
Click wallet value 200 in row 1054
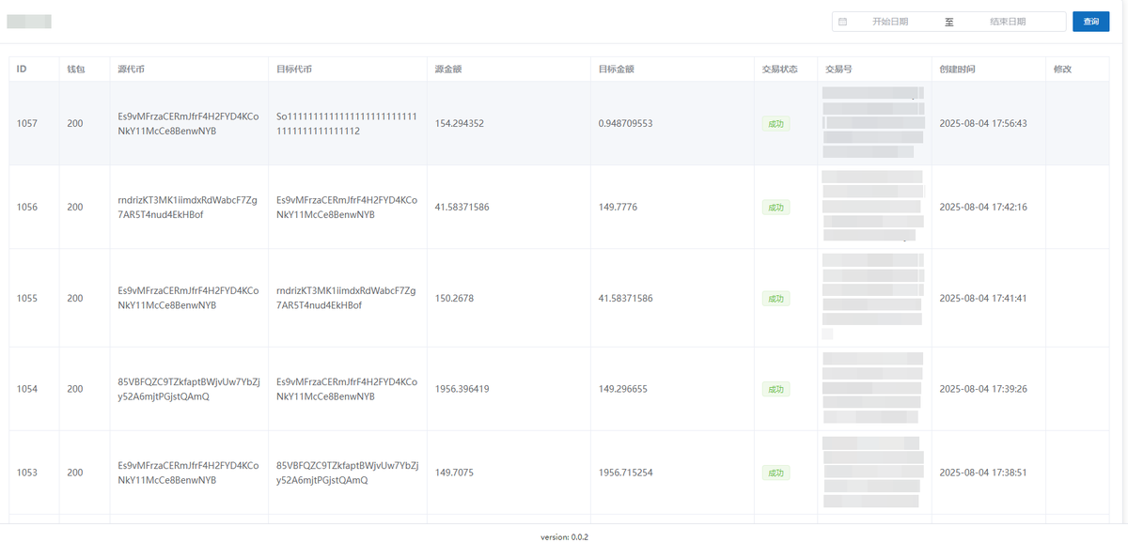pyautogui.click(x=75, y=389)
